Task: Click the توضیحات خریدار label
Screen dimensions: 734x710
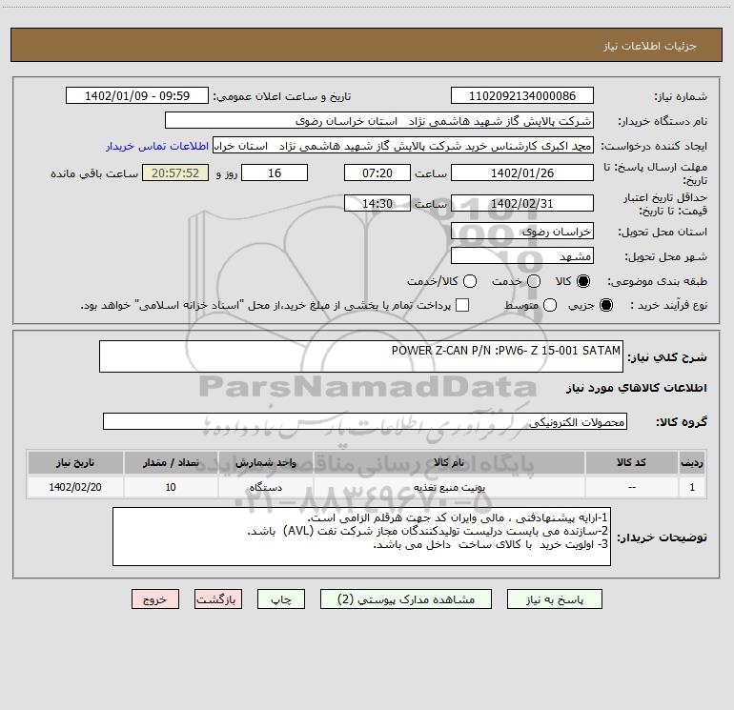Action: 662,538
